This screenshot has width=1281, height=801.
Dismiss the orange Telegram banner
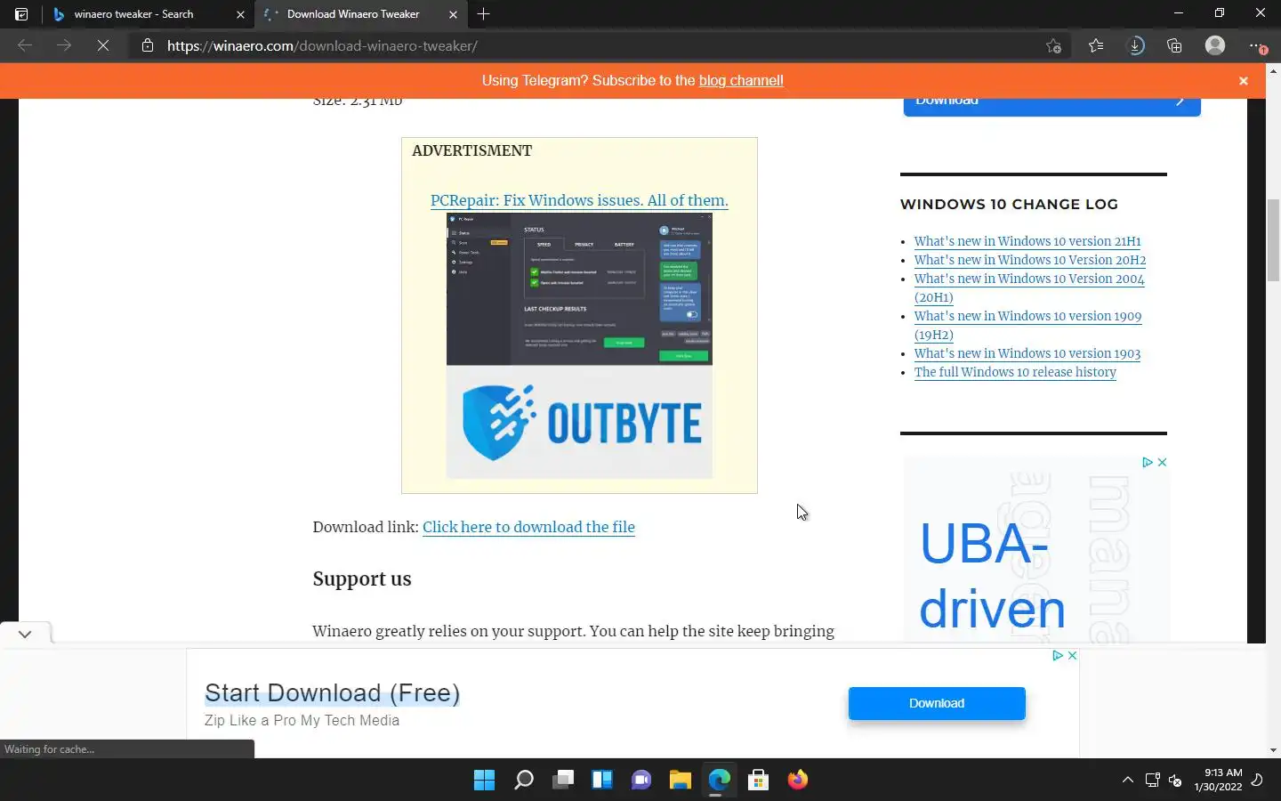[x=1244, y=81]
